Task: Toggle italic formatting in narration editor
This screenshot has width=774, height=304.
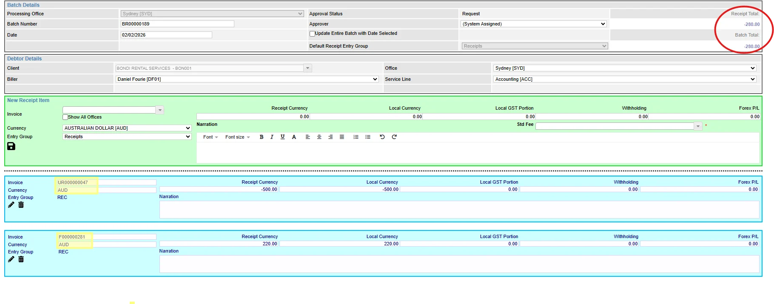Action: pos(272,137)
